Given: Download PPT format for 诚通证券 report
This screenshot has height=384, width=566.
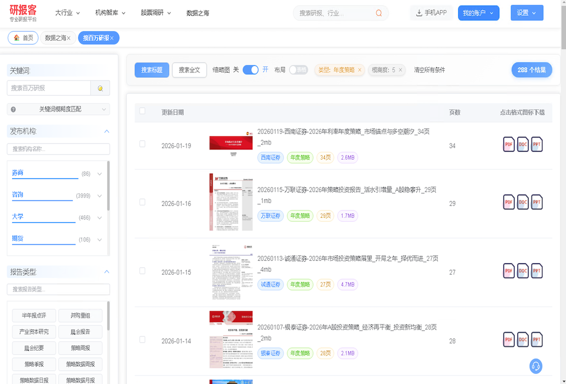Looking at the screenshot, I should [537, 271].
